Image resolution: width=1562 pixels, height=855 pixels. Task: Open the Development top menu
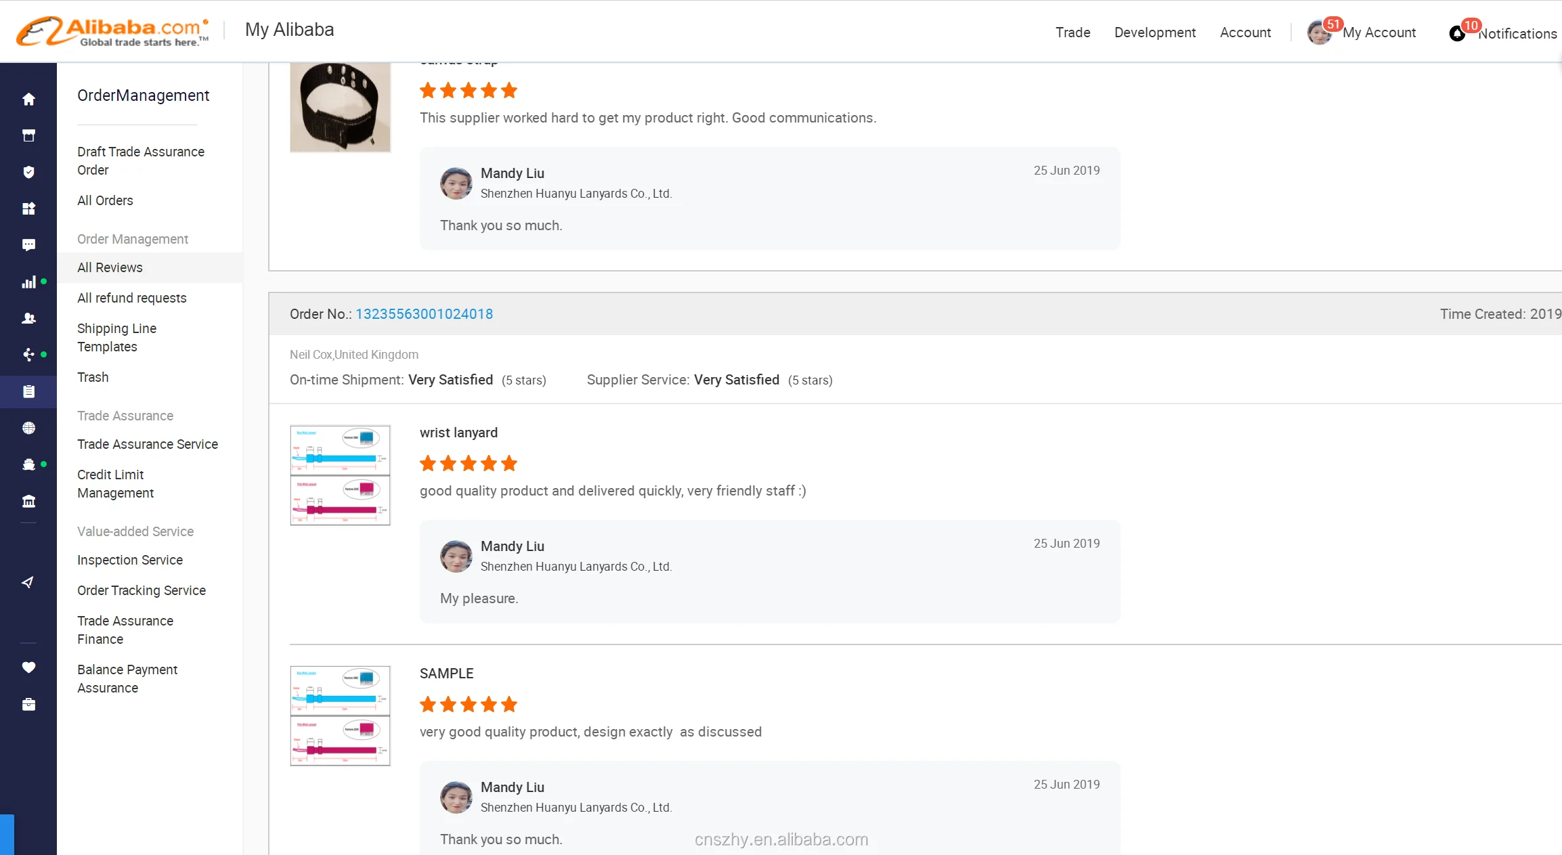[x=1154, y=32]
